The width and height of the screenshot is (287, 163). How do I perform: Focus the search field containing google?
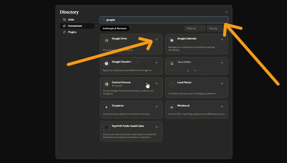pyautogui.click(x=164, y=20)
